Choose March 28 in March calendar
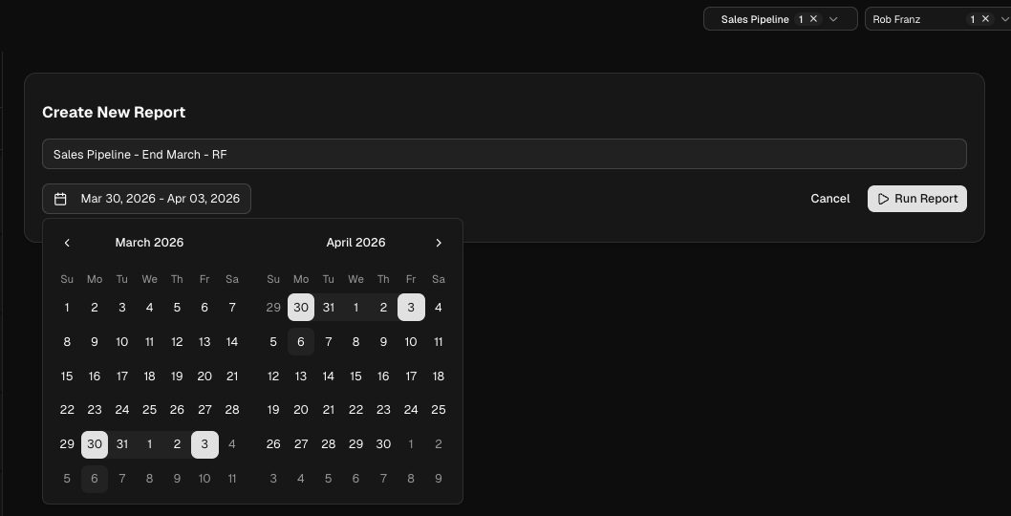The height and width of the screenshot is (516, 1011). [232, 410]
